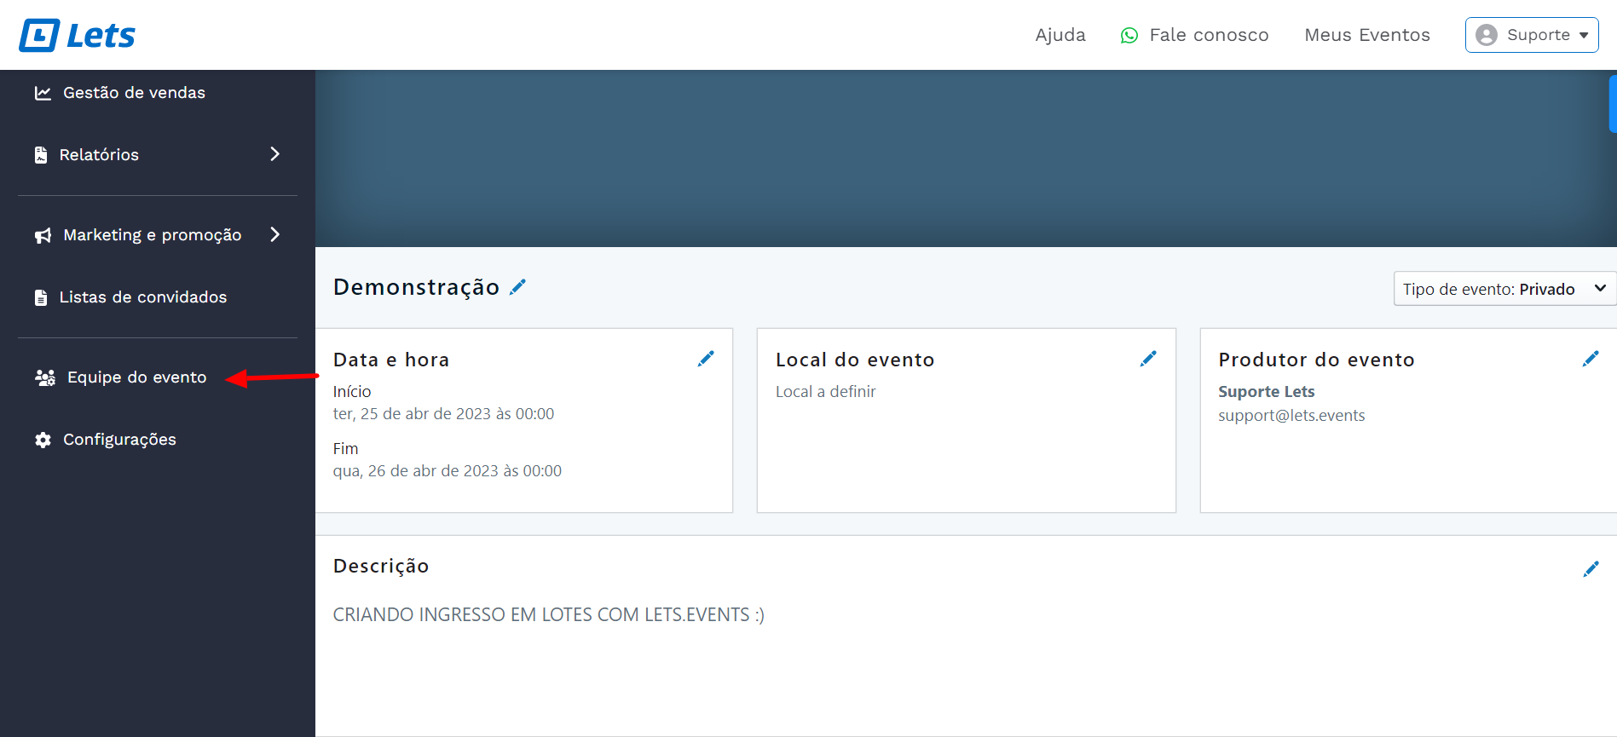Click the Equipe do evento people icon

45,377
